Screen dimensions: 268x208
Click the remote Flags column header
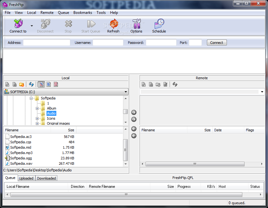254,130
